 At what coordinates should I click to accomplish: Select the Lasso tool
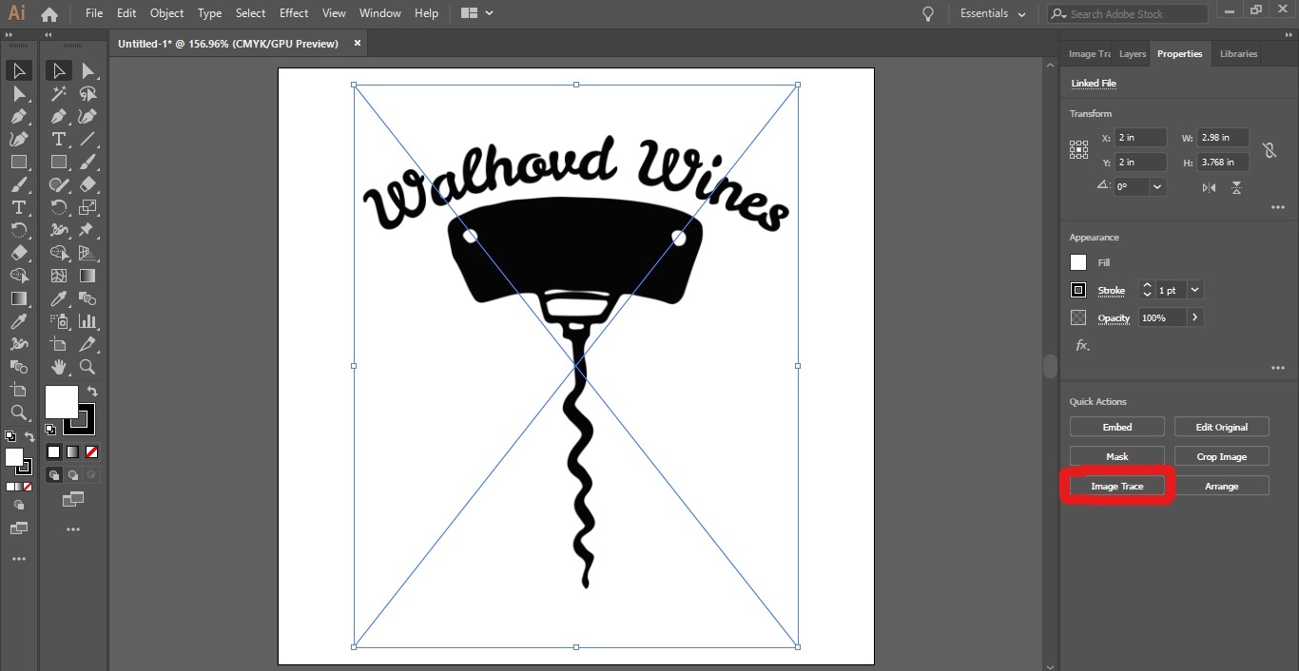click(87, 93)
